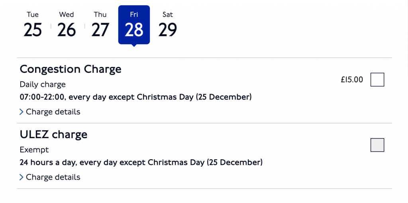Click the 24 hours a day text
The image size is (408, 203).
coord(48,163)
